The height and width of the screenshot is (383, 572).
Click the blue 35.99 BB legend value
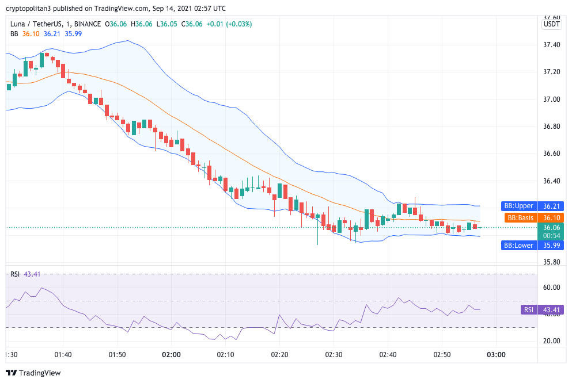73,34
